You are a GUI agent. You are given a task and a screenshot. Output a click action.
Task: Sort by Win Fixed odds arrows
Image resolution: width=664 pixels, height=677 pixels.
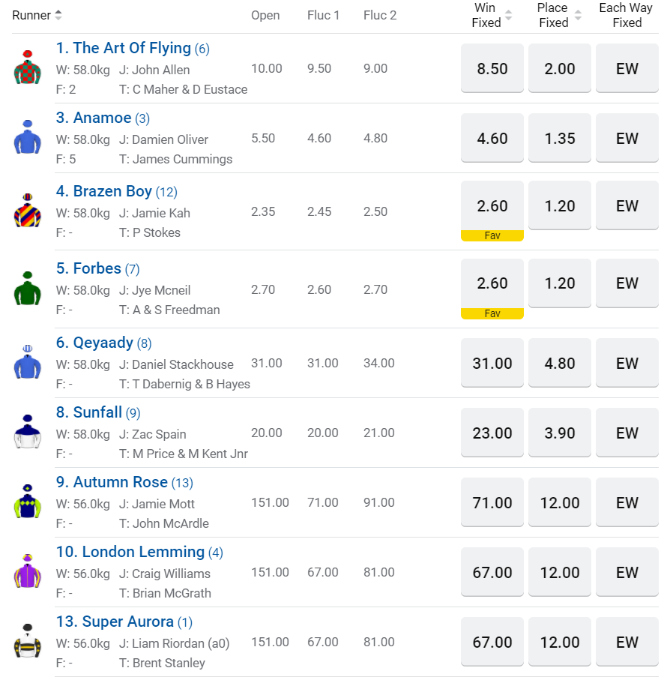[x=509, y=15]
